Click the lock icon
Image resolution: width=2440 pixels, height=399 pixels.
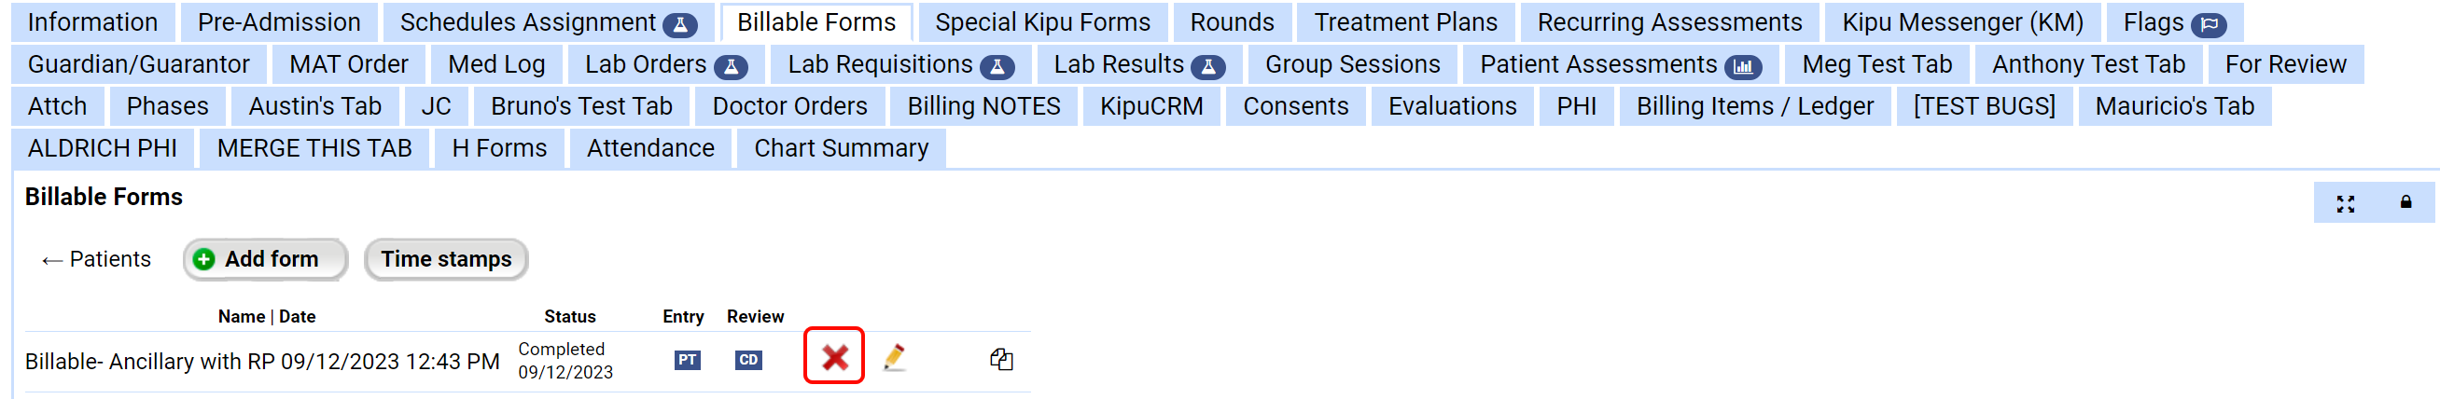click(2405, 202)
